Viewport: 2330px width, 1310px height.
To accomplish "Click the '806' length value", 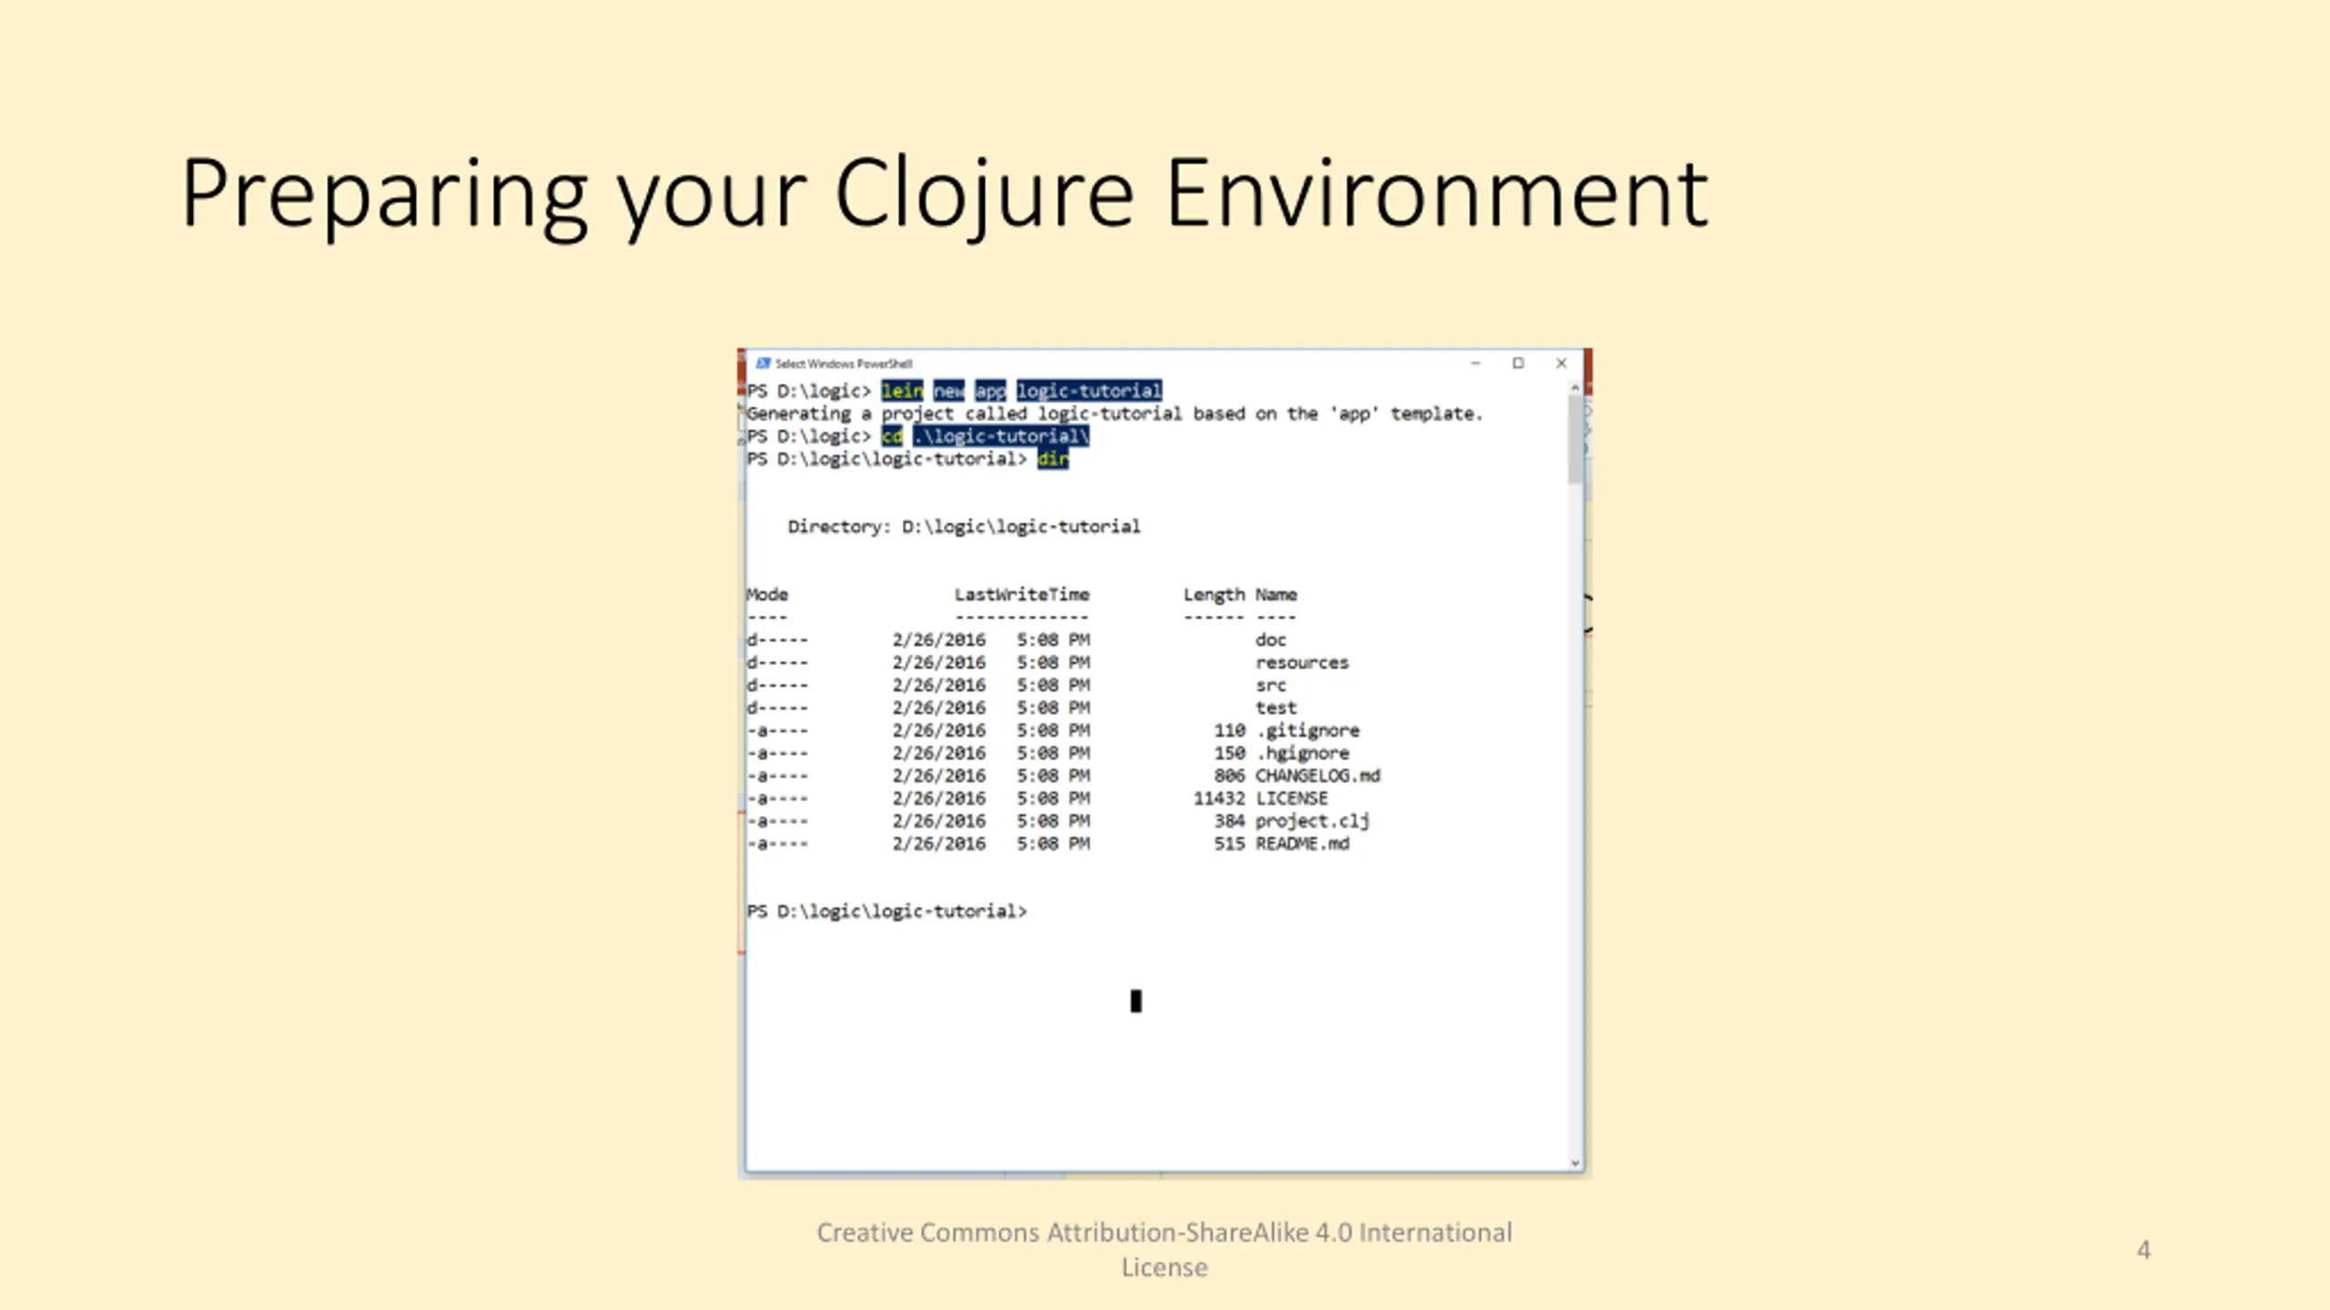I will 1230,775.
